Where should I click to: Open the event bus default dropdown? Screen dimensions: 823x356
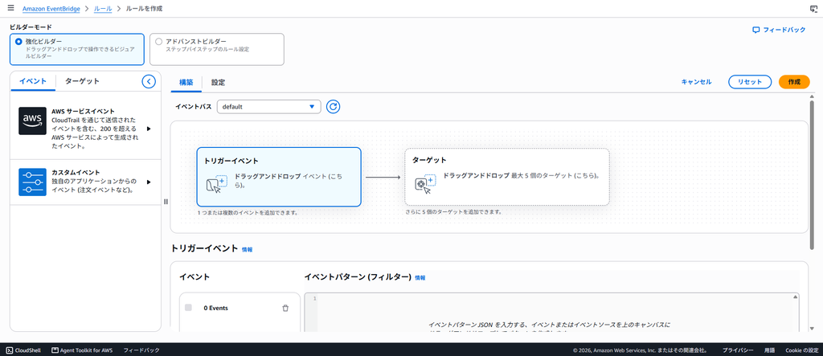click(x=268, y=107)
